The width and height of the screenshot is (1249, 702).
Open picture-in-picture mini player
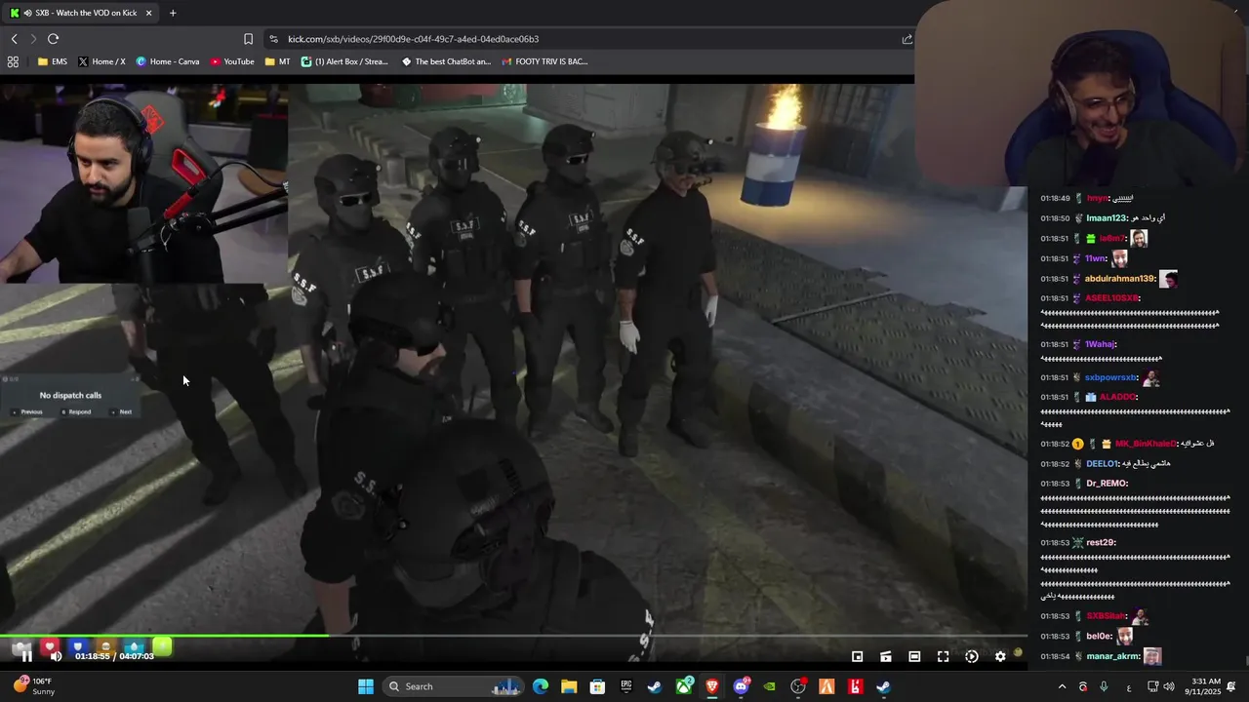click(857, 656)
